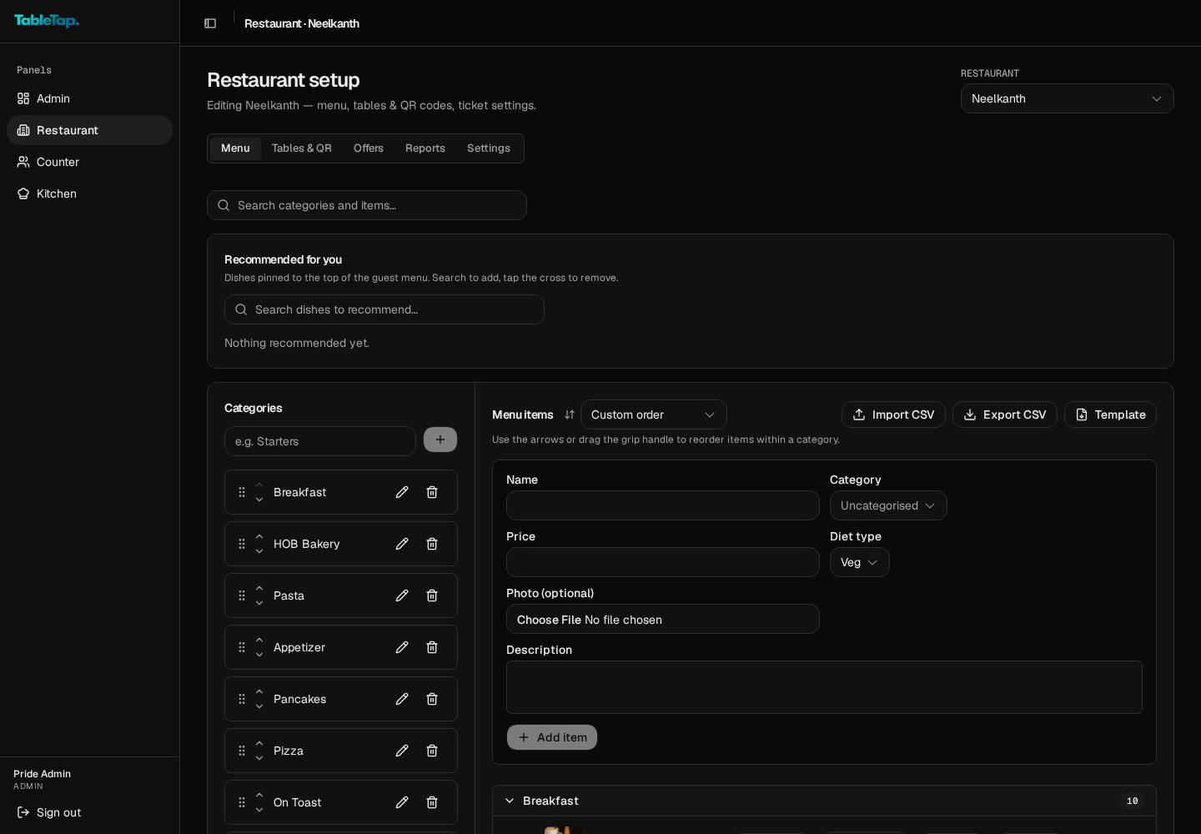Open the Kitchen panel

[x=89, y=193]
